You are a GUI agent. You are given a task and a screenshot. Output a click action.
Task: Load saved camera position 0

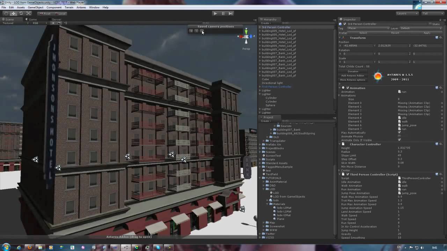[x=191, y=31]
